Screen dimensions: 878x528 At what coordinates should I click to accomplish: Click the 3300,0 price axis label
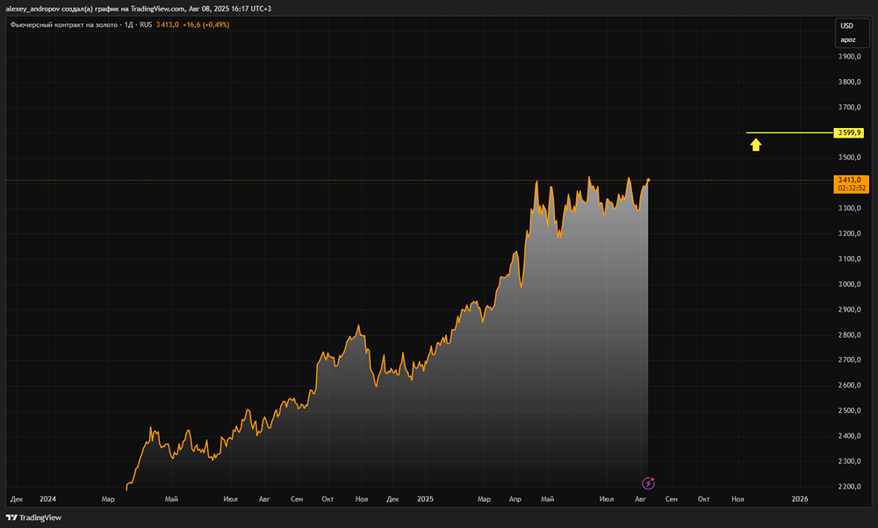[849, 208]
